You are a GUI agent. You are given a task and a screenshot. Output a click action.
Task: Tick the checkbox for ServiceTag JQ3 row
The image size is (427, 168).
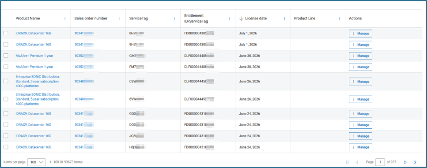[x=6, y=136]
